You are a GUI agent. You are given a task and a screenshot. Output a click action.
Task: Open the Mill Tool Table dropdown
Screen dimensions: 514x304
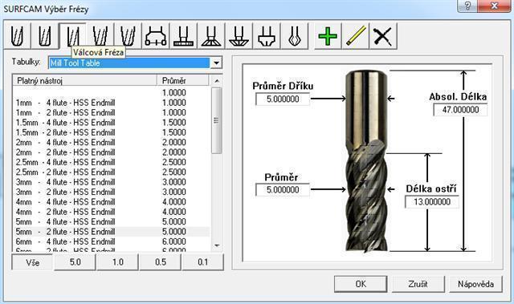[216, 63]
